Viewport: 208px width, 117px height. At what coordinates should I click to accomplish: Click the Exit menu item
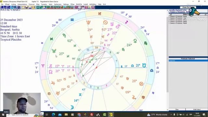(104, 4)
